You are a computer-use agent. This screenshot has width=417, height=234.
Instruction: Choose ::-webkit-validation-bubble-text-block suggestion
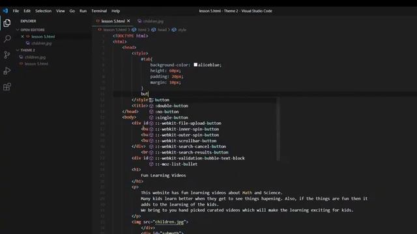[x=213, y=159]
